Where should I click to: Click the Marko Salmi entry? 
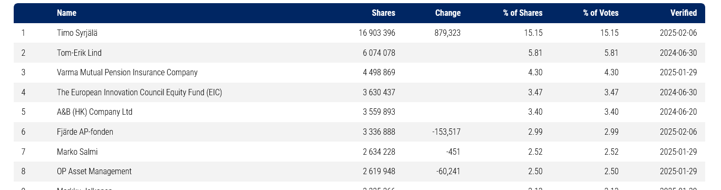point(77,152)
